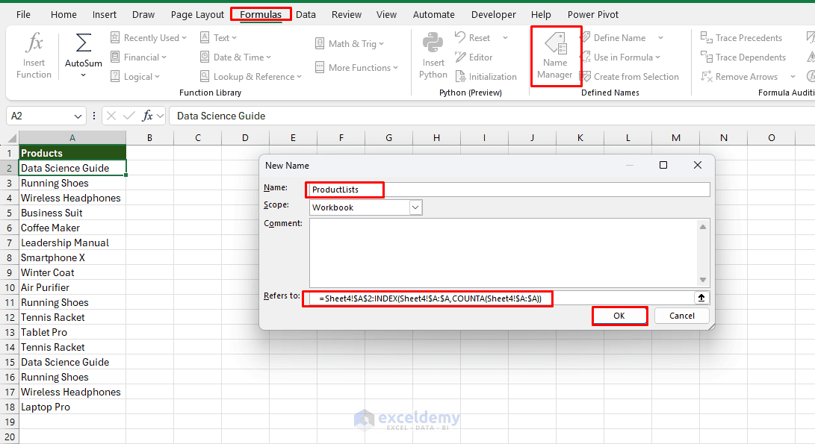Viewport: 815px width, 444px height.
Task: Click the Select All corner triangle
Action: 10,138
